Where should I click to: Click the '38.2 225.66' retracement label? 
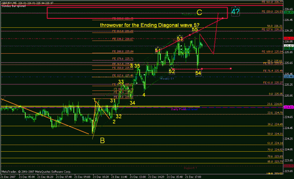coord(275,61)
